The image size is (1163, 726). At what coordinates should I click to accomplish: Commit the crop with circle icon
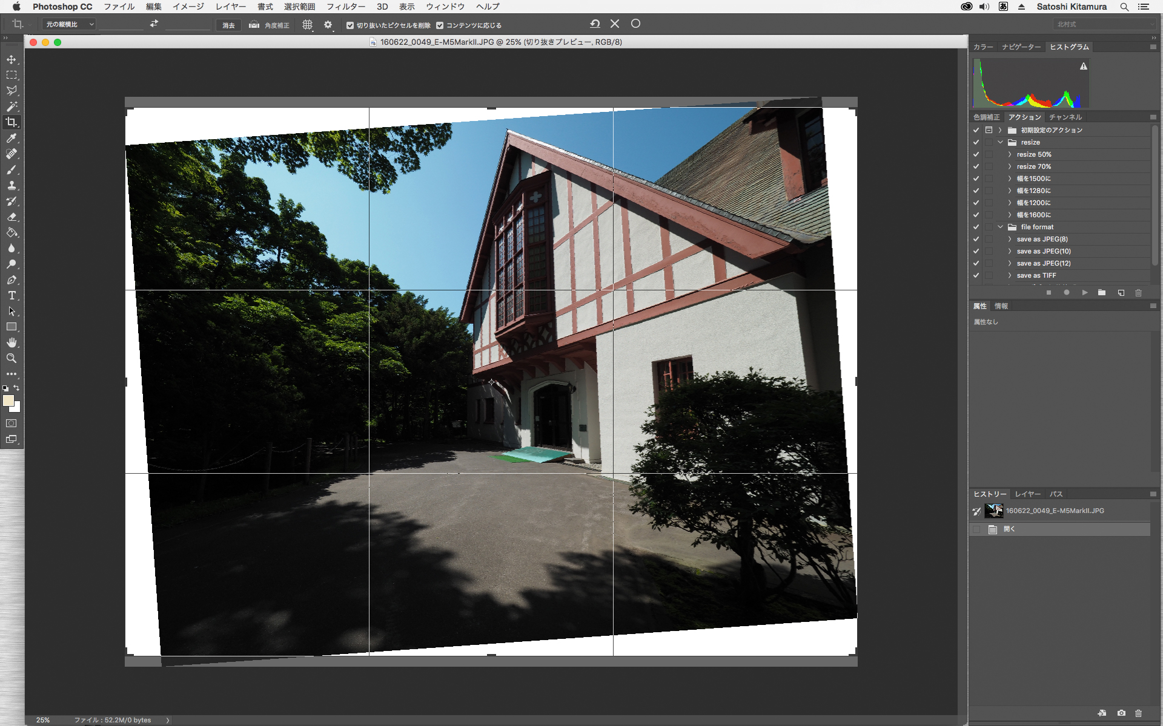coord(635,24)
